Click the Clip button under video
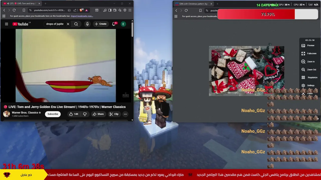This screenshot has height=180, width=321. pyautogui.click(x=114, y=114)
